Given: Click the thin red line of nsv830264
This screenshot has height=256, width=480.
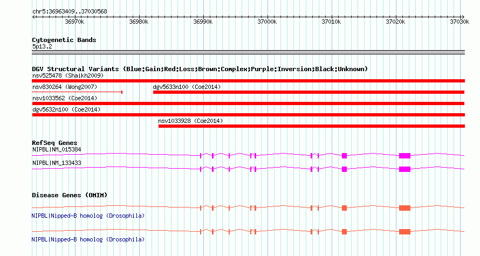Looking at the screenshot, I should (x=77, y=92).
